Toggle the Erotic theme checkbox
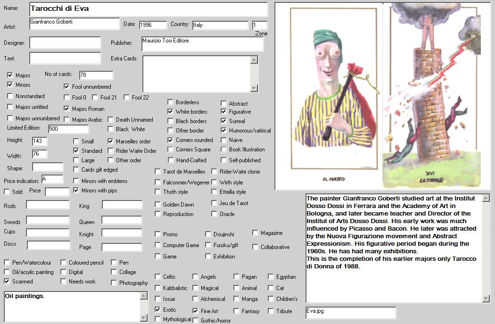The width and height of the screenshot is (495, 324). 158,310
